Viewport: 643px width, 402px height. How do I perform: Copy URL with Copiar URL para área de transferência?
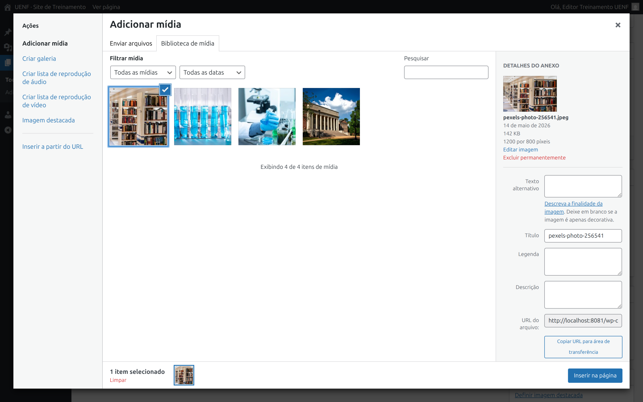[x=583, y=347]
